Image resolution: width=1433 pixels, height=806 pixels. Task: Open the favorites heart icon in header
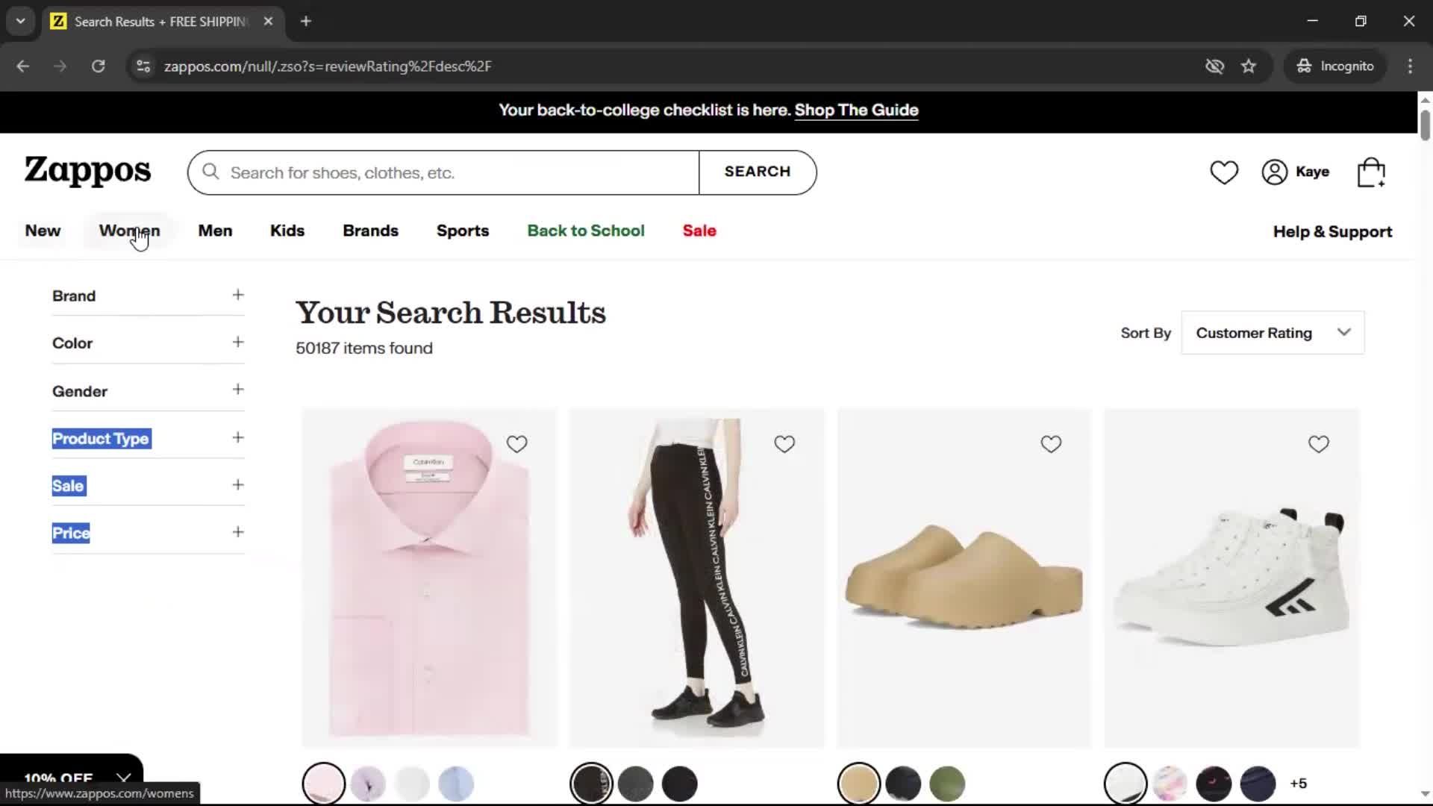1224,172
